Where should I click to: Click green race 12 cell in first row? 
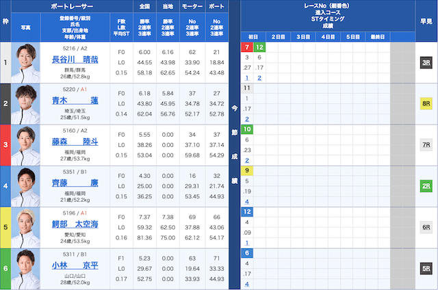(259, 47)
